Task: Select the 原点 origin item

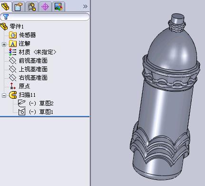Action: [24, 86]
